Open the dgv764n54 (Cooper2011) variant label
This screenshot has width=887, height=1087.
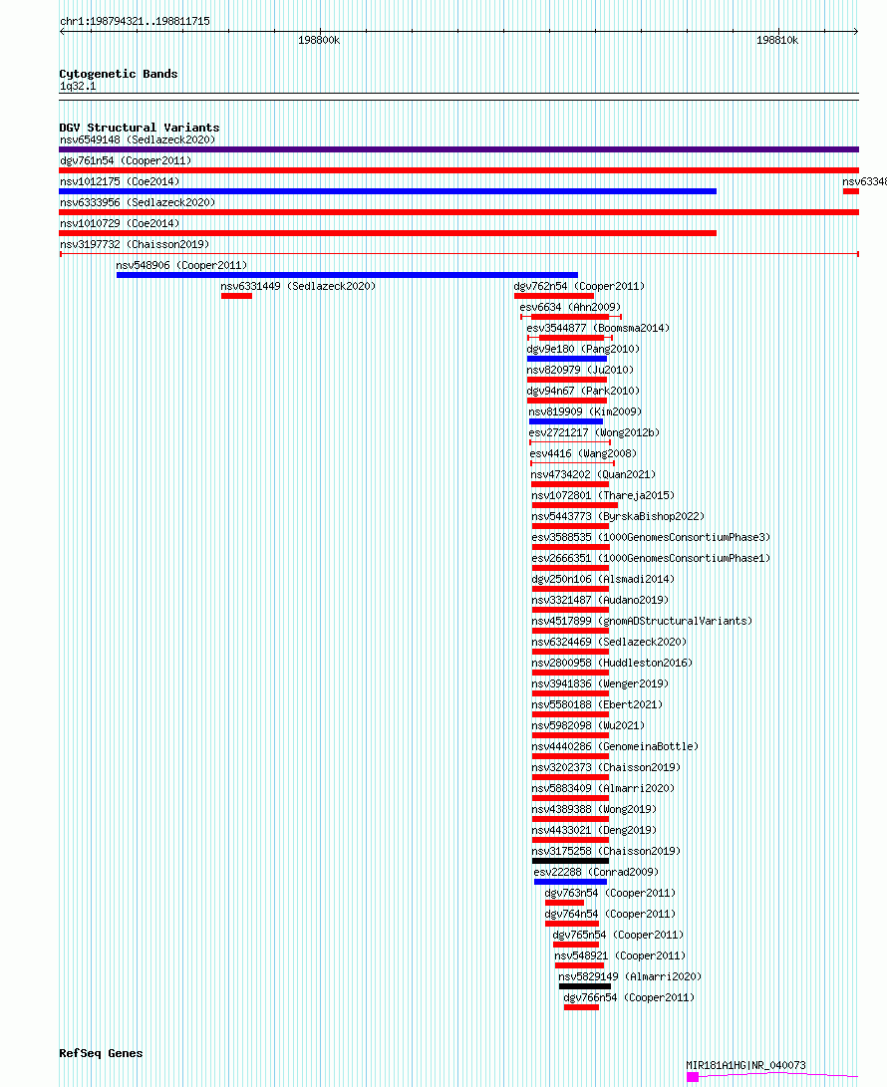click(x=610, y=914)
